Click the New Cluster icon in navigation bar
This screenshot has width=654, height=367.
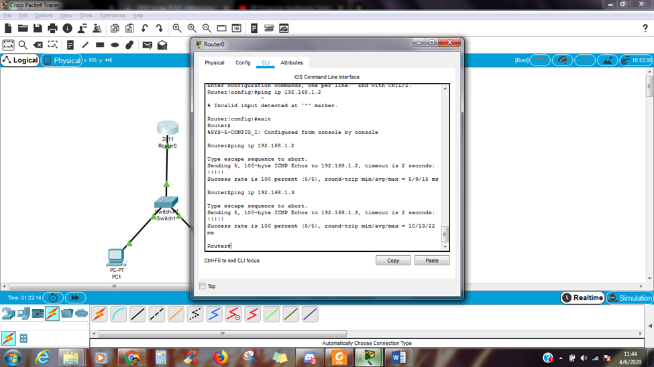pos(562,60)
